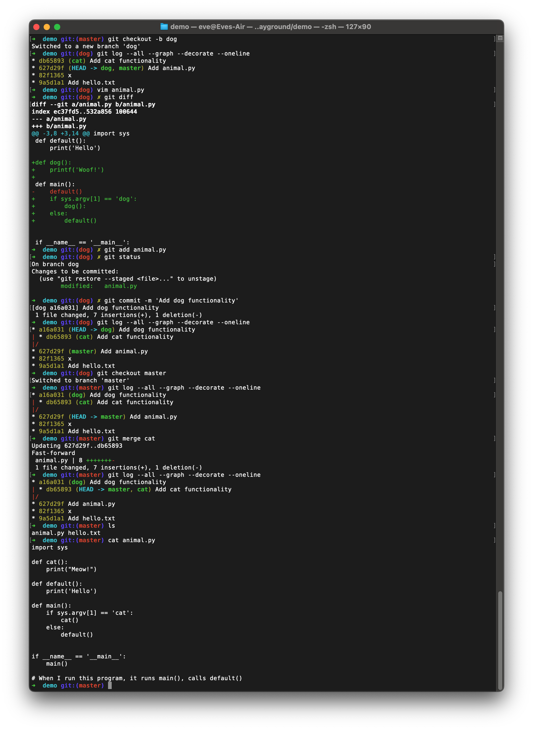Click the green zoom traffic light

coord(57,27)
